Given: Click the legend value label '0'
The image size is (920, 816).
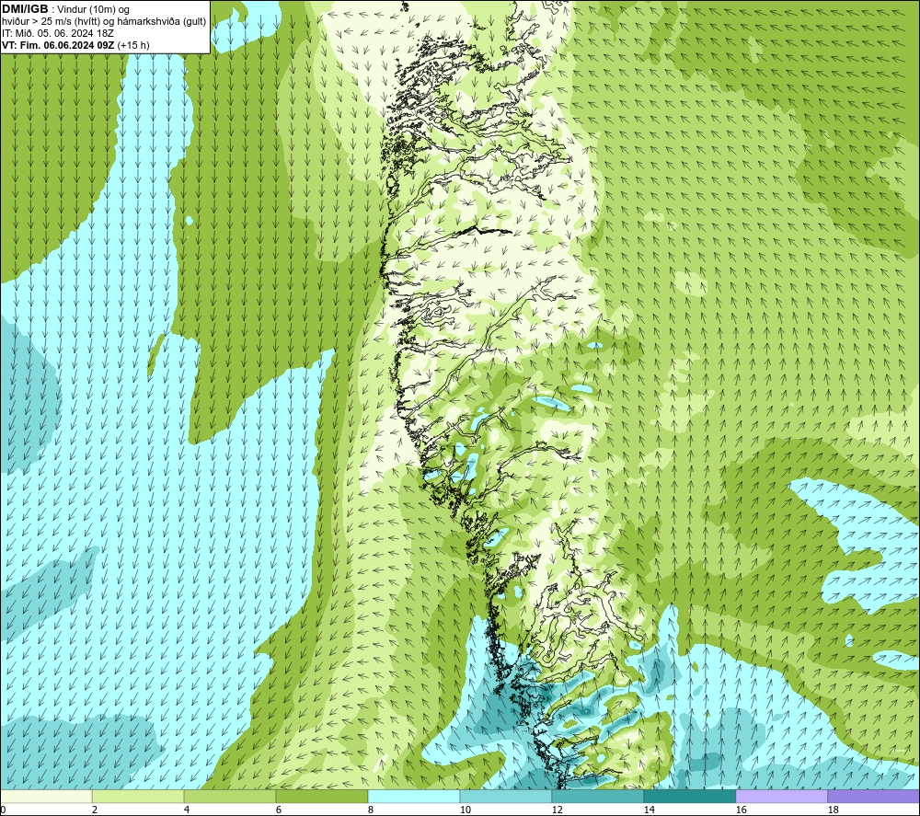Looking at the screenshot, I should (4, 810).
